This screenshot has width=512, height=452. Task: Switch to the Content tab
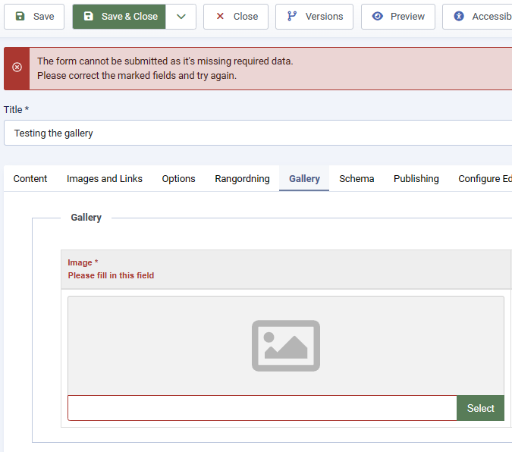coord(30,179)
